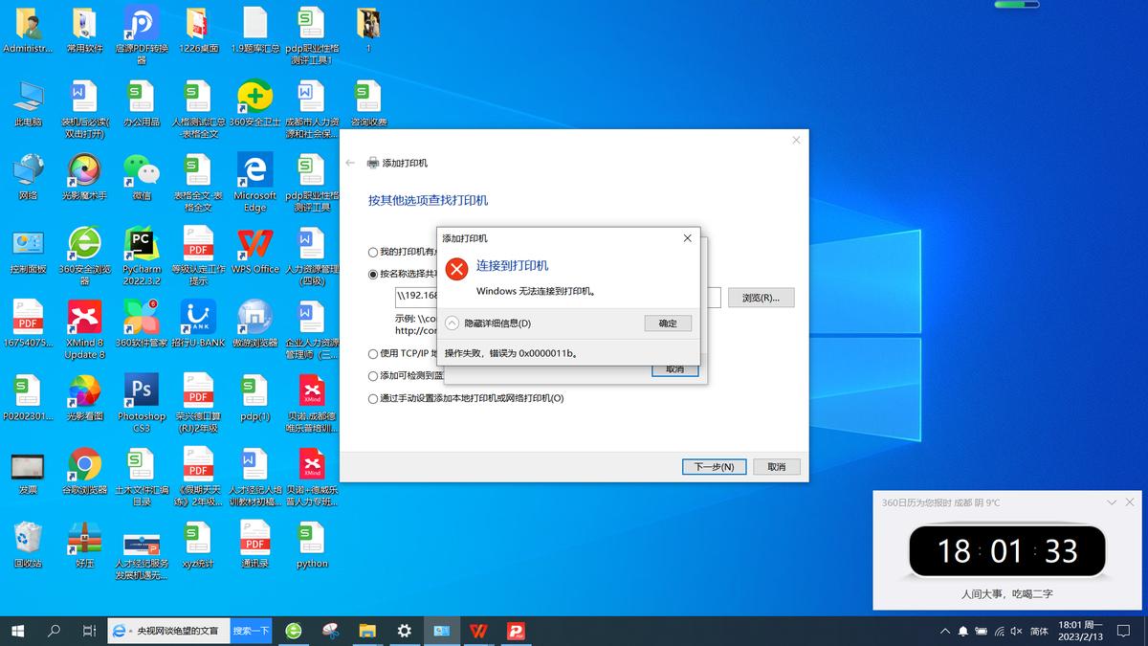This screenshot has height=646, width=1148.
Task: Open Windows Start menu
Action: pos(17,631)
